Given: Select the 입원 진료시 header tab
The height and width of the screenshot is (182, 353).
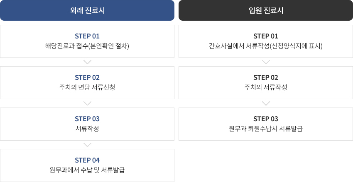Looking at the screenshot, I should pos(266,10).
